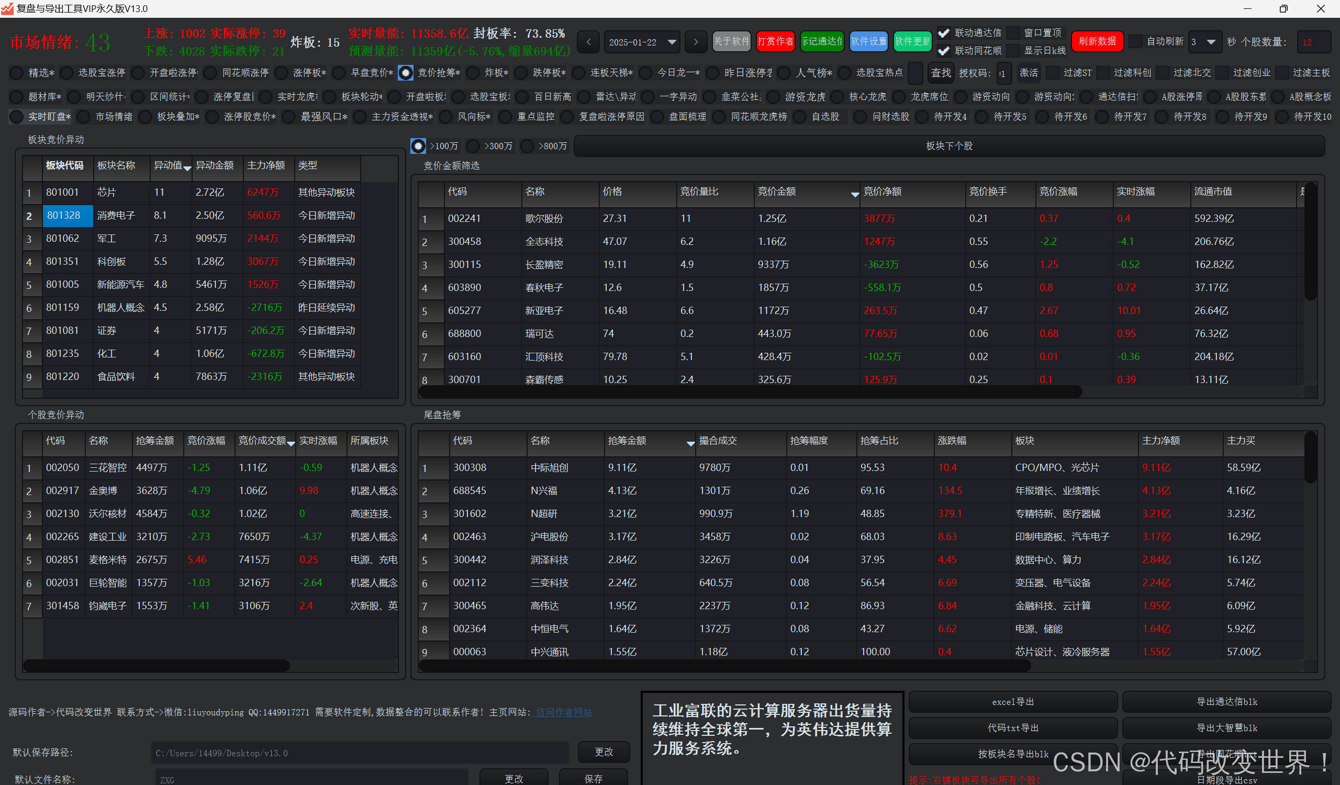1340x785 pixels.
Task: Click the app logo in title bar
Action: point(7,8)
